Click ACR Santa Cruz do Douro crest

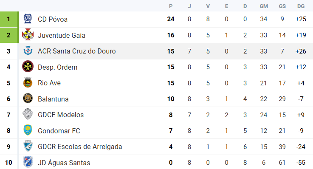coord(28,51)
